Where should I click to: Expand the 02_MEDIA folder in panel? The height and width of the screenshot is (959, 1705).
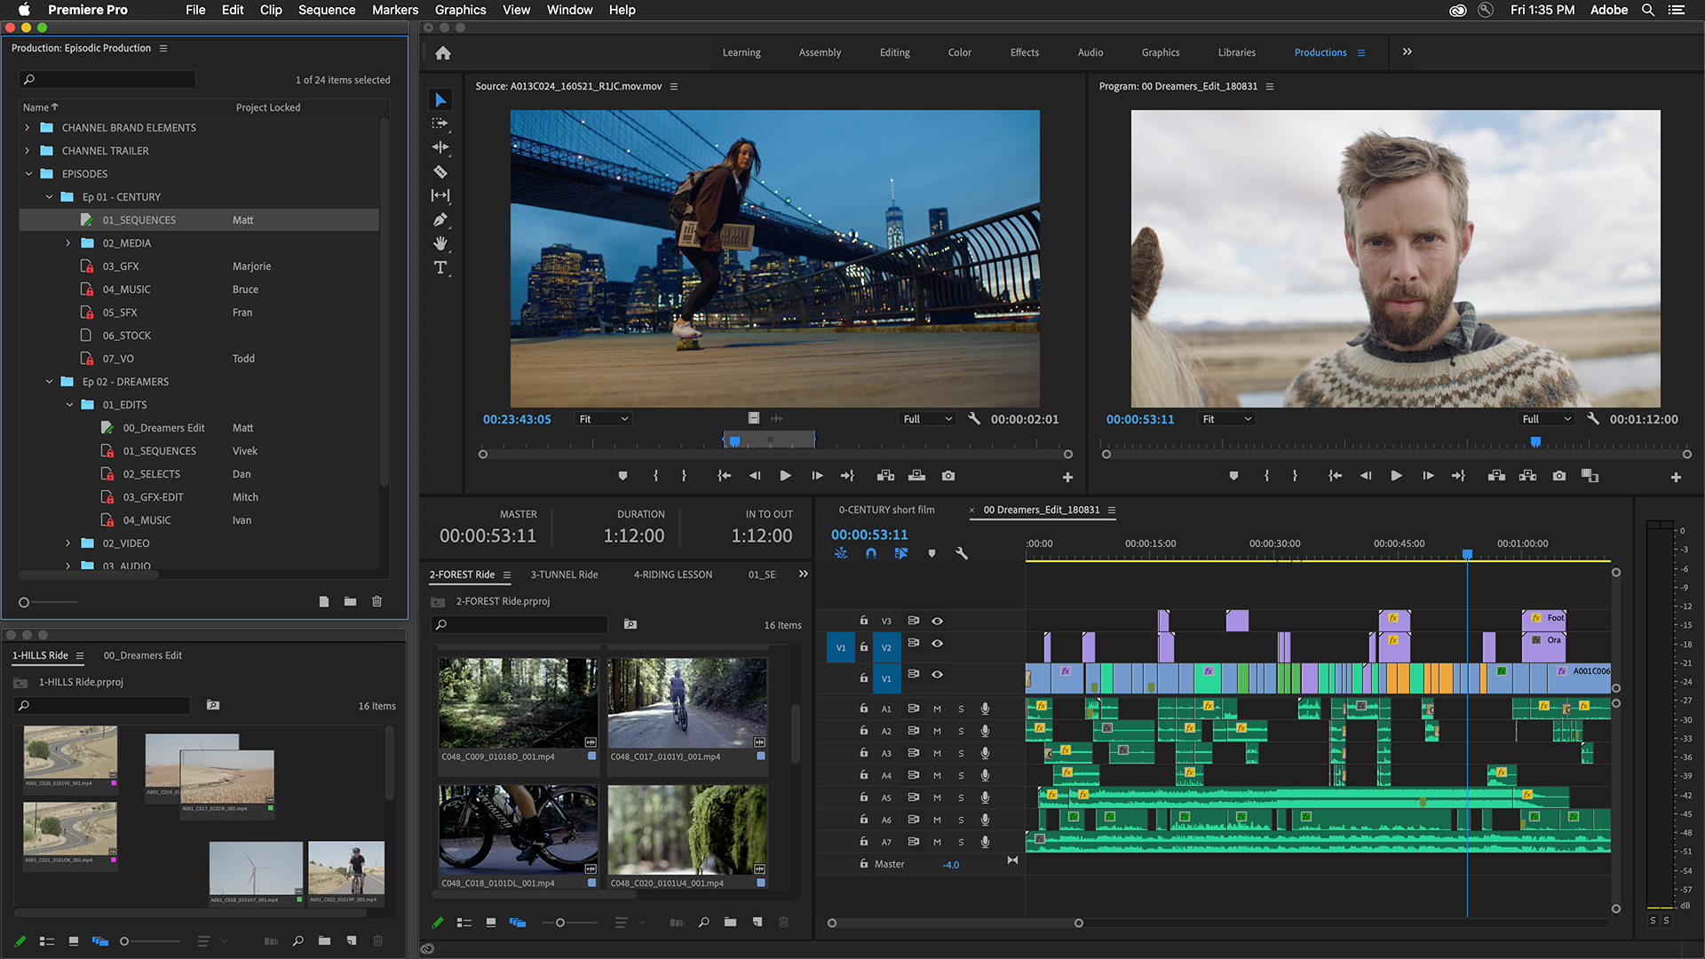[x=67, y=242]
